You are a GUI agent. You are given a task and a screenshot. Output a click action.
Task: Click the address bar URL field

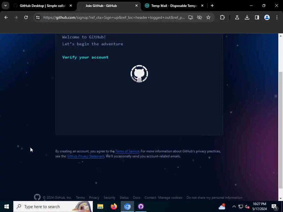coord(114,17)
